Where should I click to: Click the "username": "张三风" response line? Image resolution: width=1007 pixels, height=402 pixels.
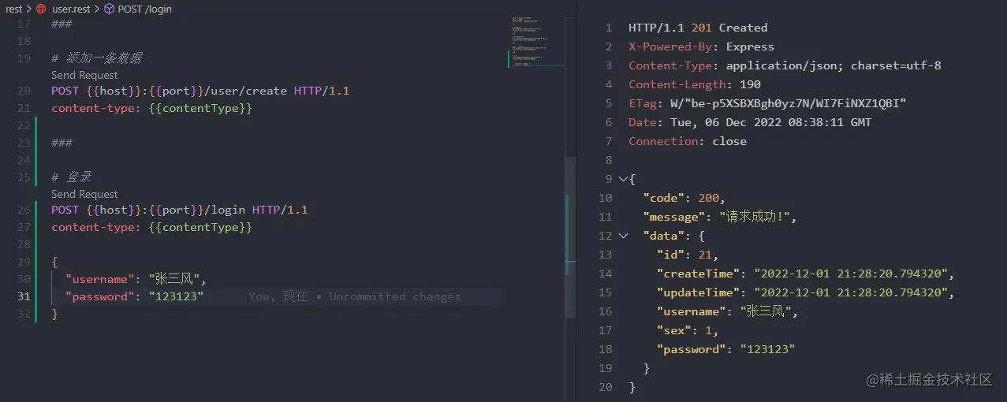click(728, 311)
